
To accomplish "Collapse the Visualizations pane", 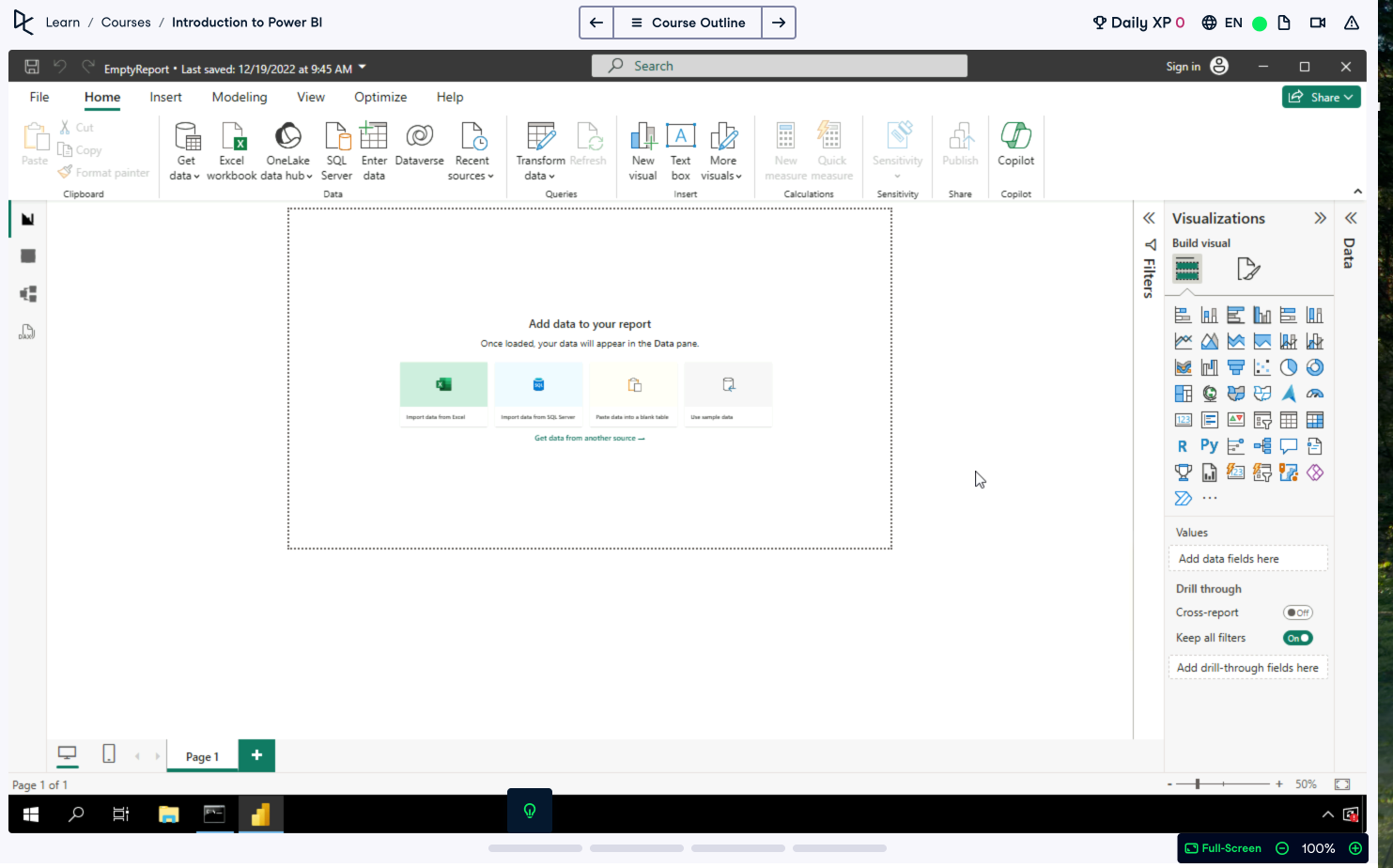I will (1320, 218).
